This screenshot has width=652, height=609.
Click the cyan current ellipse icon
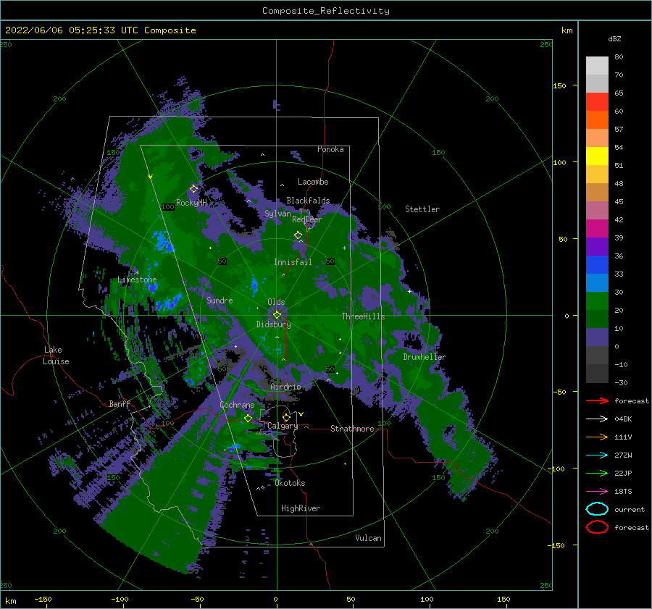pyautogui.click(x=597, y=509)
